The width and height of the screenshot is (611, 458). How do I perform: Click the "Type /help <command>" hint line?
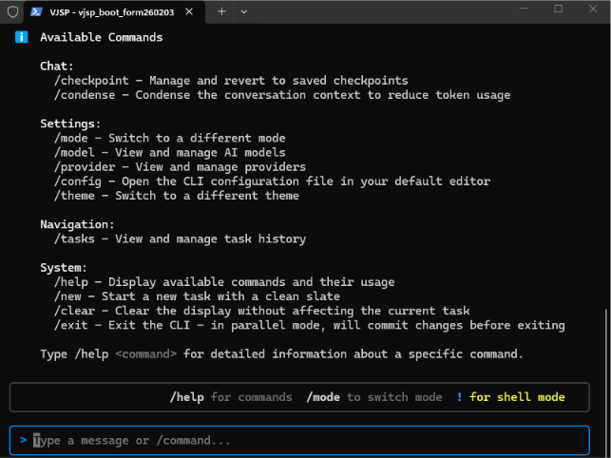(x=281, y=354)
